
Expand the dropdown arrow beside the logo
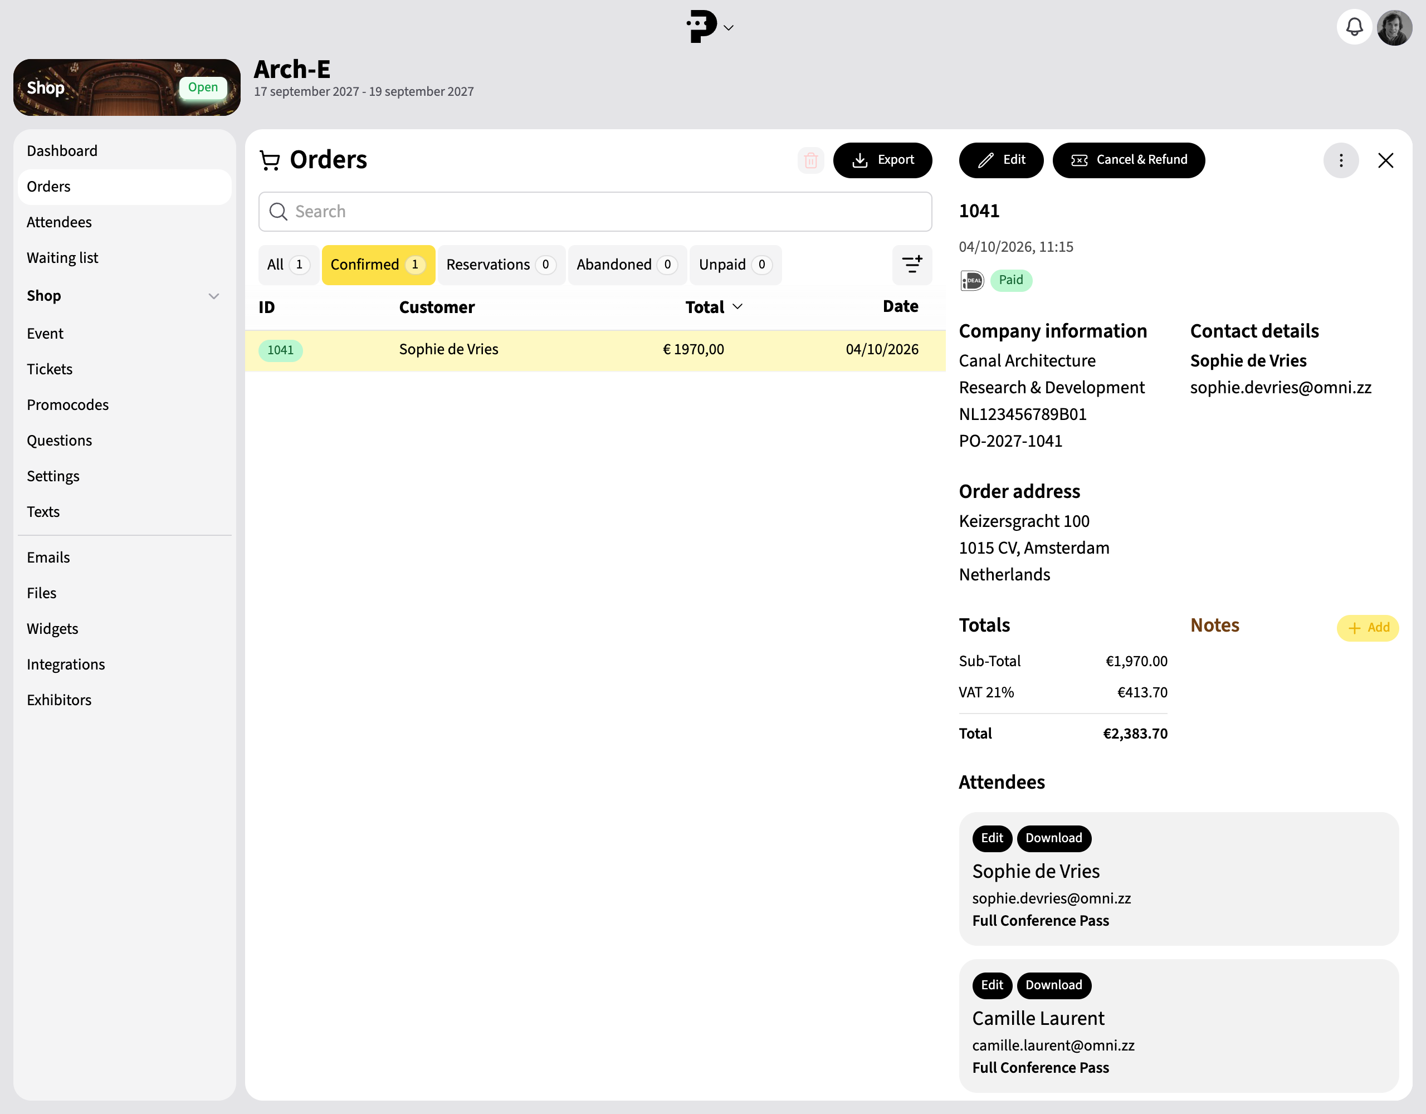729,27
